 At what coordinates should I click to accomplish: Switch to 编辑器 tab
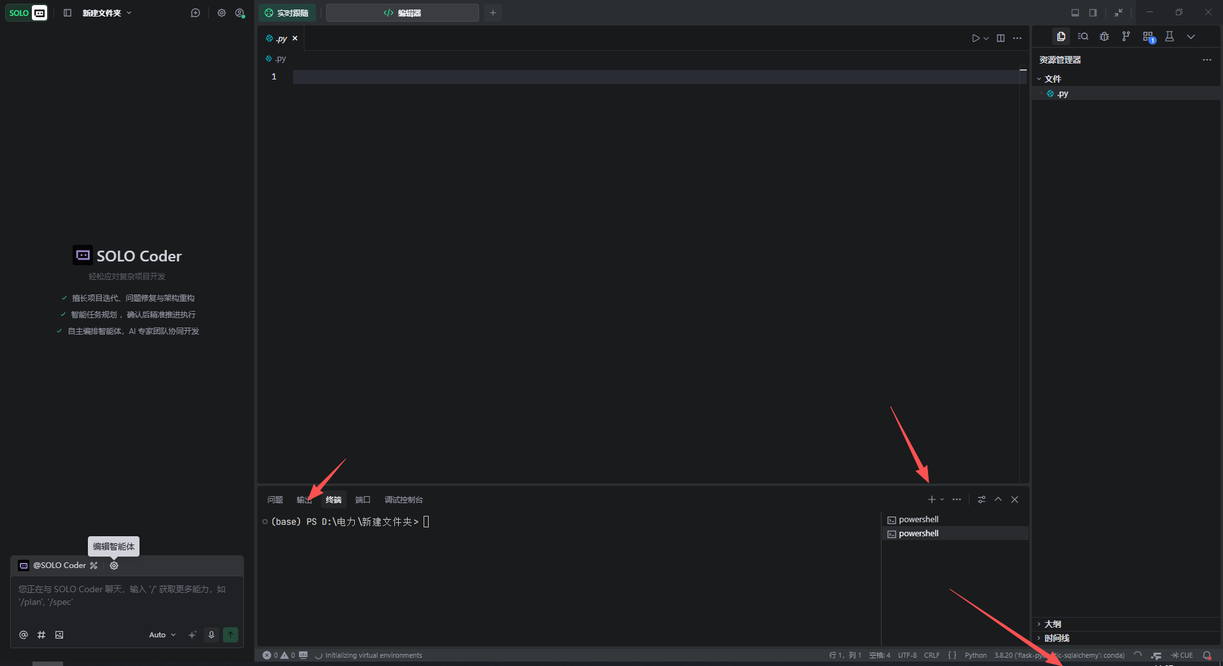point(403,13)
